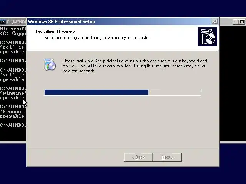Click the Next button in Setup
The height and width of the screenshot is (184, 246).
point(167,157)
